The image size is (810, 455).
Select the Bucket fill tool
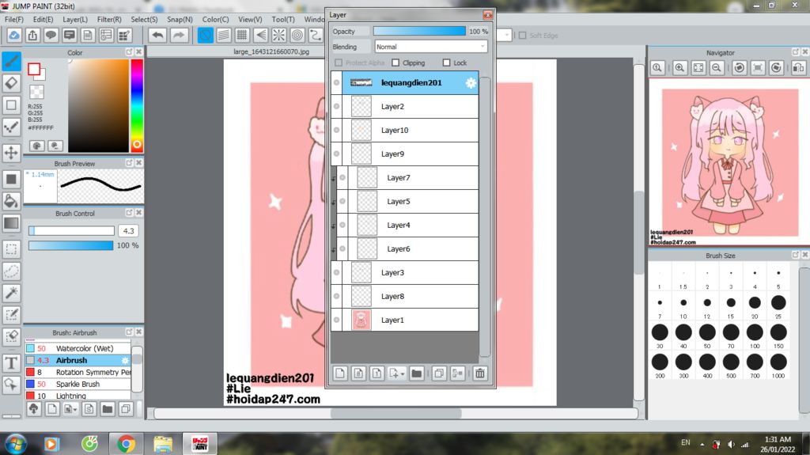11,201
